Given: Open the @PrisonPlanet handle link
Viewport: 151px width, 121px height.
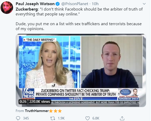Looking at the screenshot, I should point(75,4).
